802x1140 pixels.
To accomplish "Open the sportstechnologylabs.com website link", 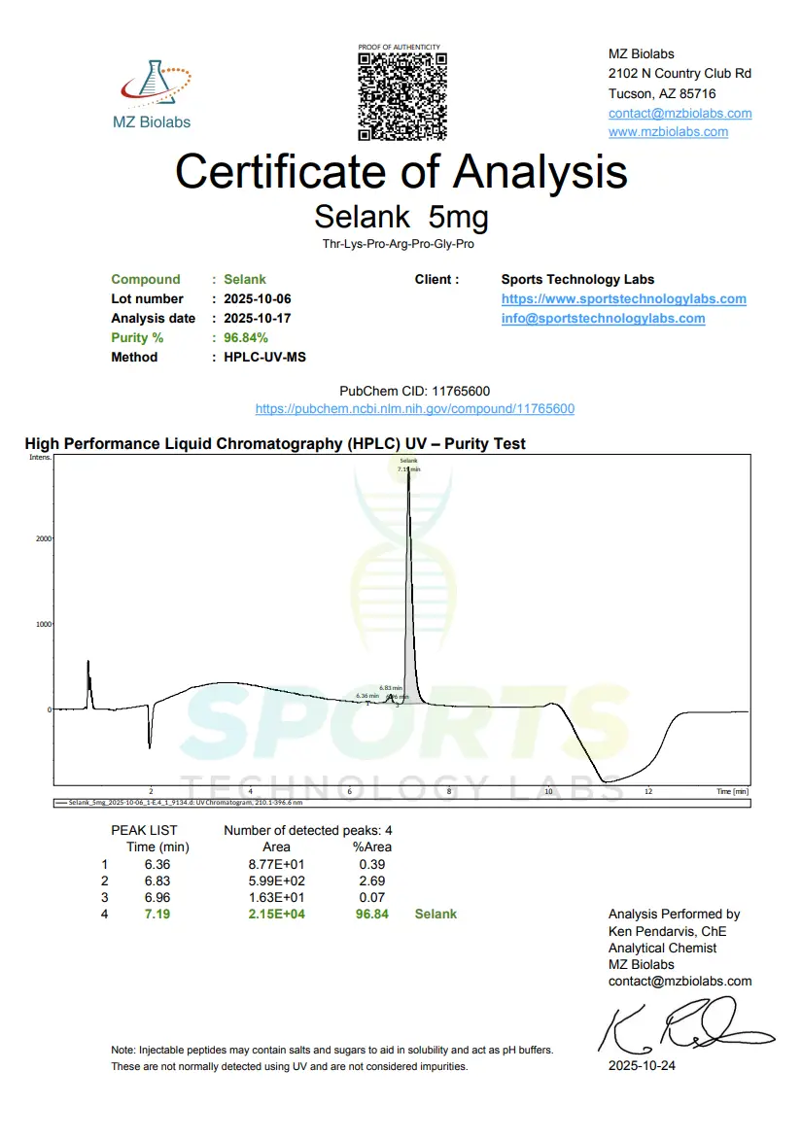I will (623, 298).
